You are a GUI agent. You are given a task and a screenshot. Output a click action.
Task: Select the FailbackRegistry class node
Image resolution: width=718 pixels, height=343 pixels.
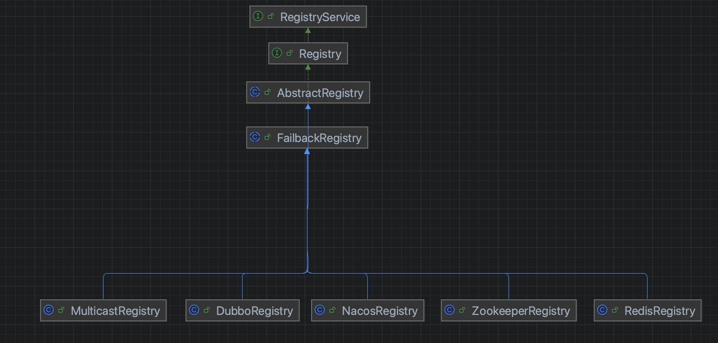pyautogui.click(x=307, y=137)
